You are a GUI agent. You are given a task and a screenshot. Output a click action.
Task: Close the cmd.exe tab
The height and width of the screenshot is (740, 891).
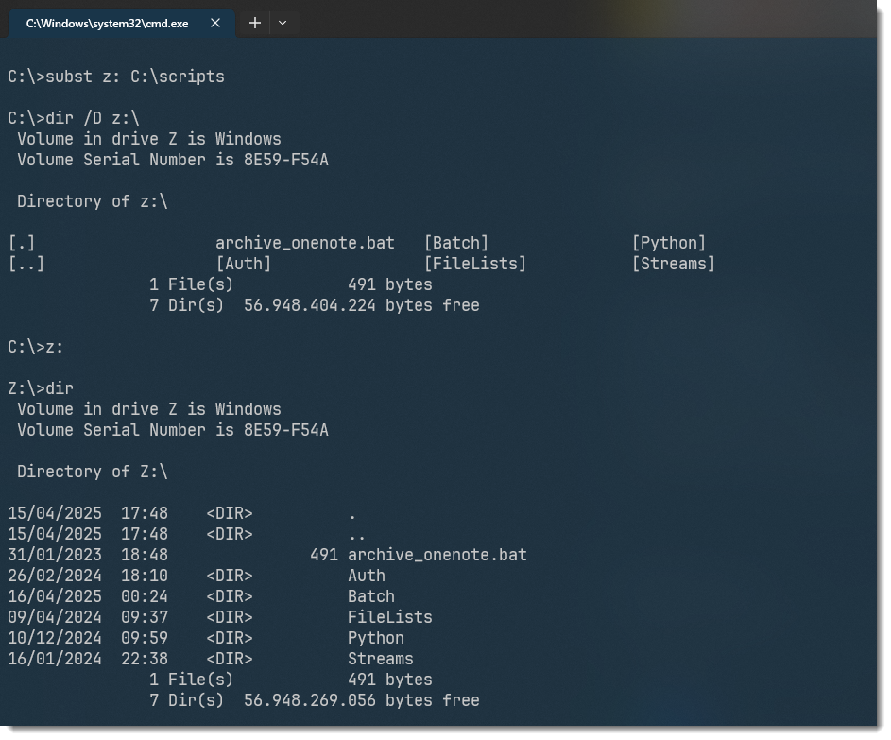tap(215, 23)
